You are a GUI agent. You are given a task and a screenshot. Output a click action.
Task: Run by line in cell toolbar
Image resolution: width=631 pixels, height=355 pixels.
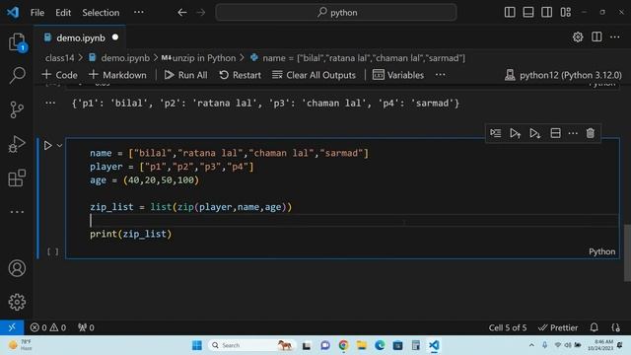tap(495, 133)
